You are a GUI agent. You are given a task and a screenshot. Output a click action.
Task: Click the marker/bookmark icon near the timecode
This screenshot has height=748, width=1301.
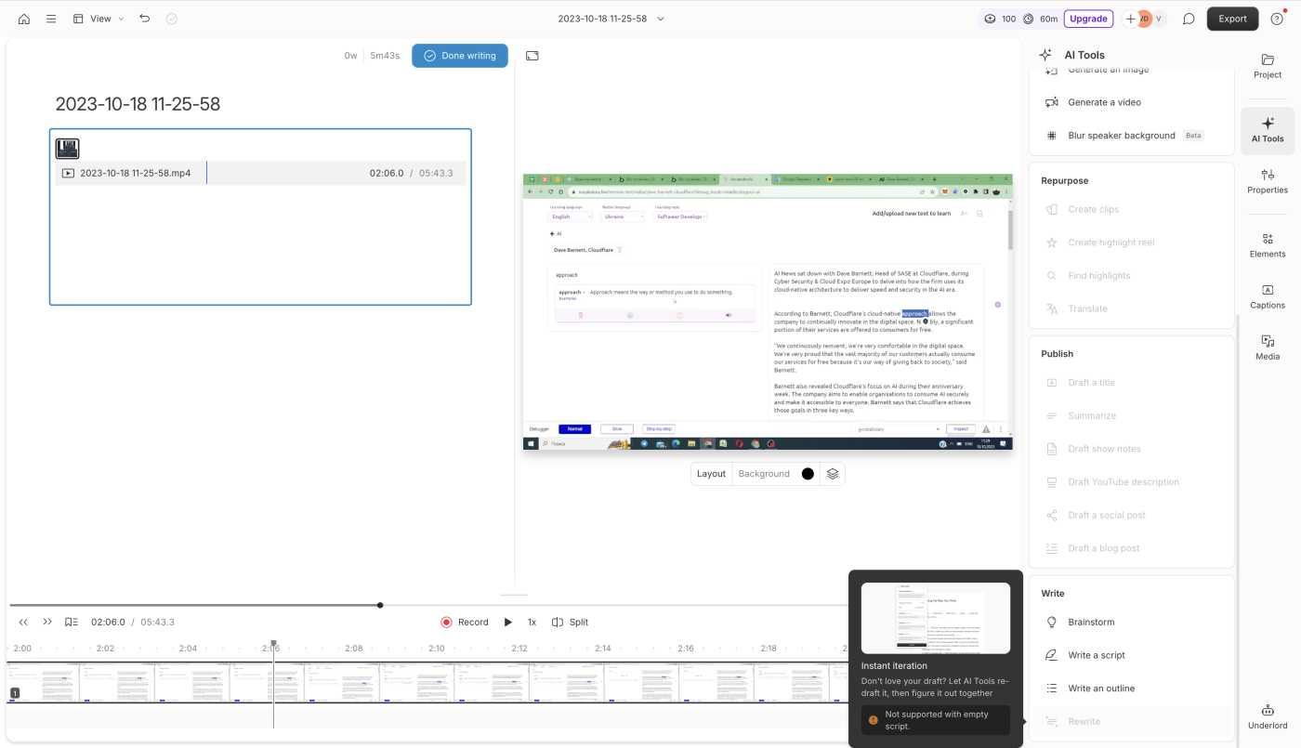point(71,621)
